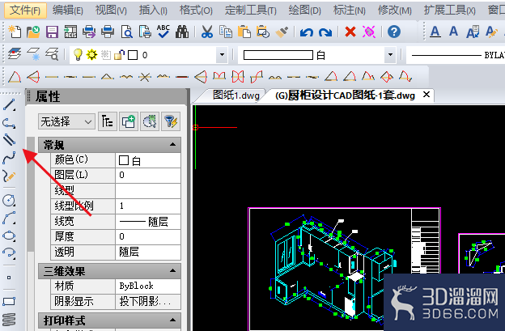Open the layer name dropdown arrow

pyautogui.click(x=222, y=55)
